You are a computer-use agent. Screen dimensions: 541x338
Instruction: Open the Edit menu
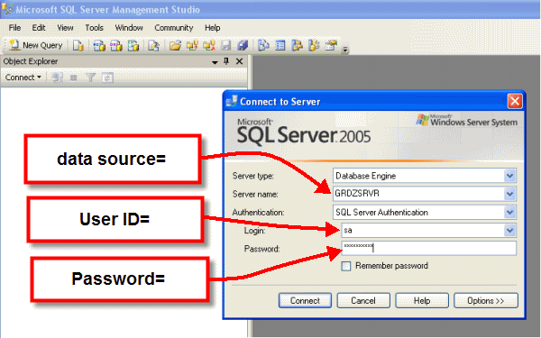(39, 28)
